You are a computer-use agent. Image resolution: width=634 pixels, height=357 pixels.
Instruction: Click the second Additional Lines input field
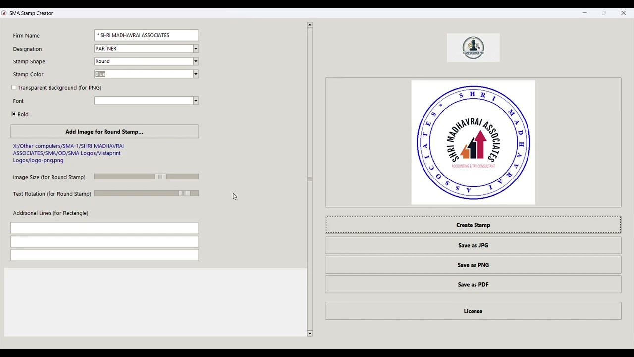[x=105, y=241]
